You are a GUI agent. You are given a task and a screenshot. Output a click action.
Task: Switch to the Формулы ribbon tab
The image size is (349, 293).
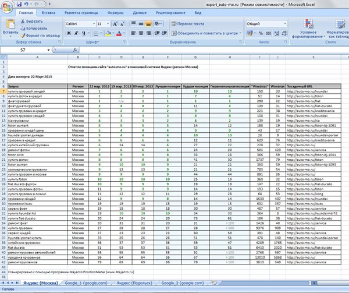pos(115,12)
